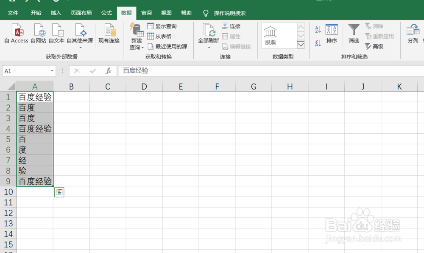The height and width of the screenshot is (253, 424).
Task: Select column G header
Action: [x=254, y=87]
